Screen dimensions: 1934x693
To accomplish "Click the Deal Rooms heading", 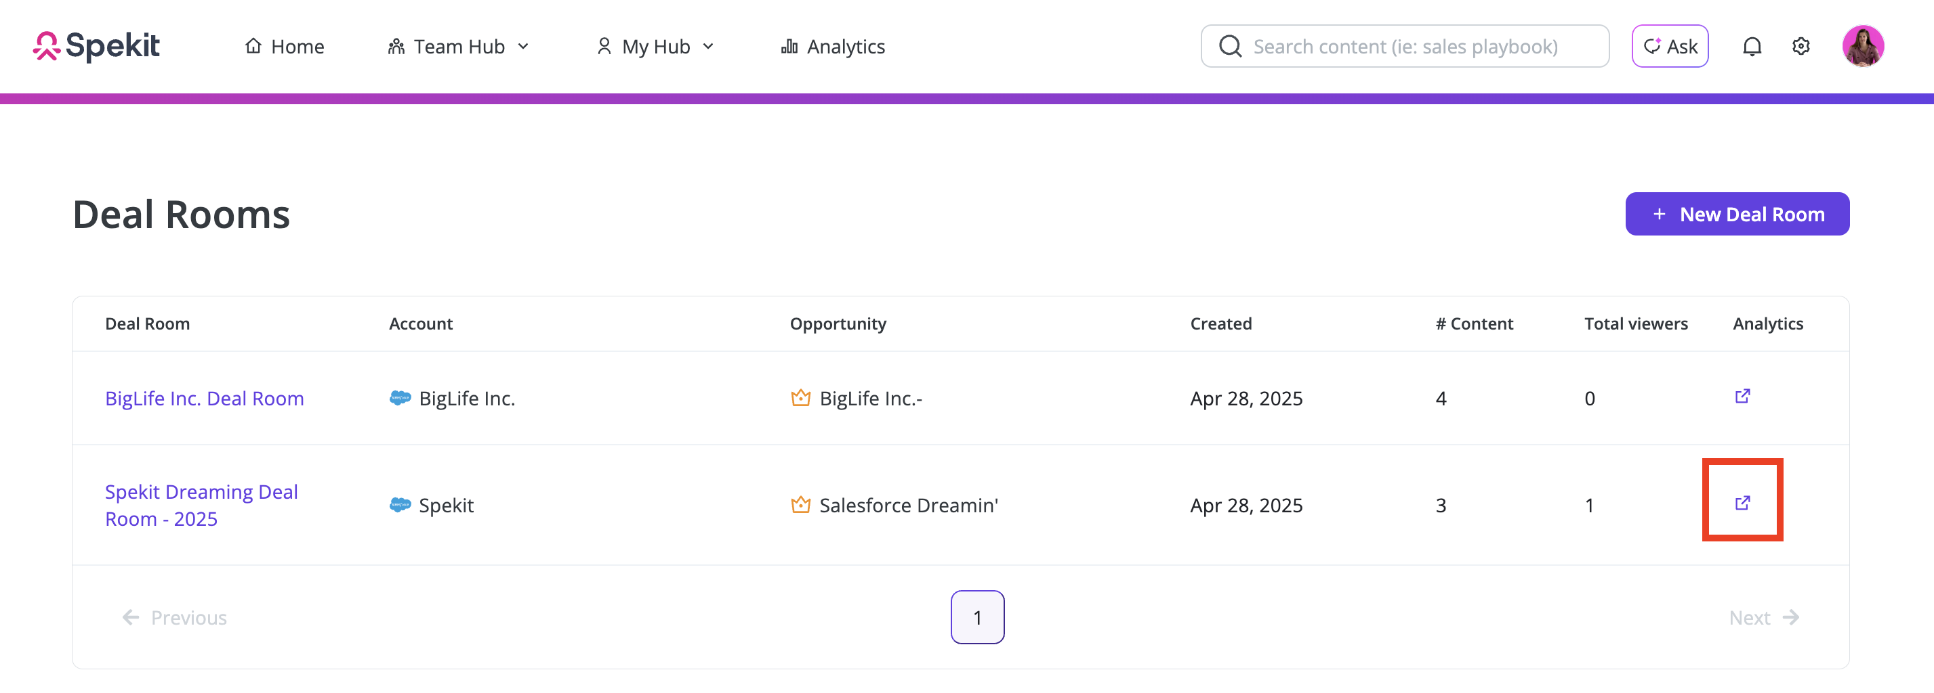I will [x=181, y=215].
